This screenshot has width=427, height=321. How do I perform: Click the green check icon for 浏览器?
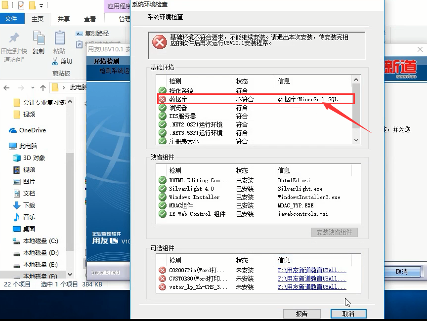pyautogui.click(x=163, y=108)
